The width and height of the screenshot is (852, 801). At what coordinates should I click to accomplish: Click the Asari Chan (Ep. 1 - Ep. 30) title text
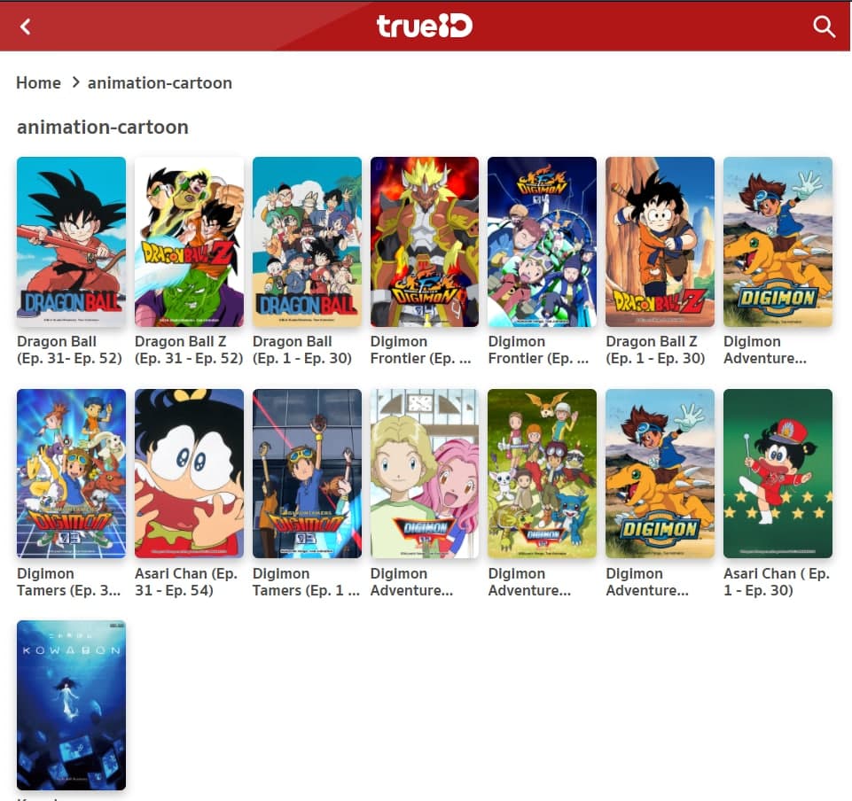coord(776,582)
